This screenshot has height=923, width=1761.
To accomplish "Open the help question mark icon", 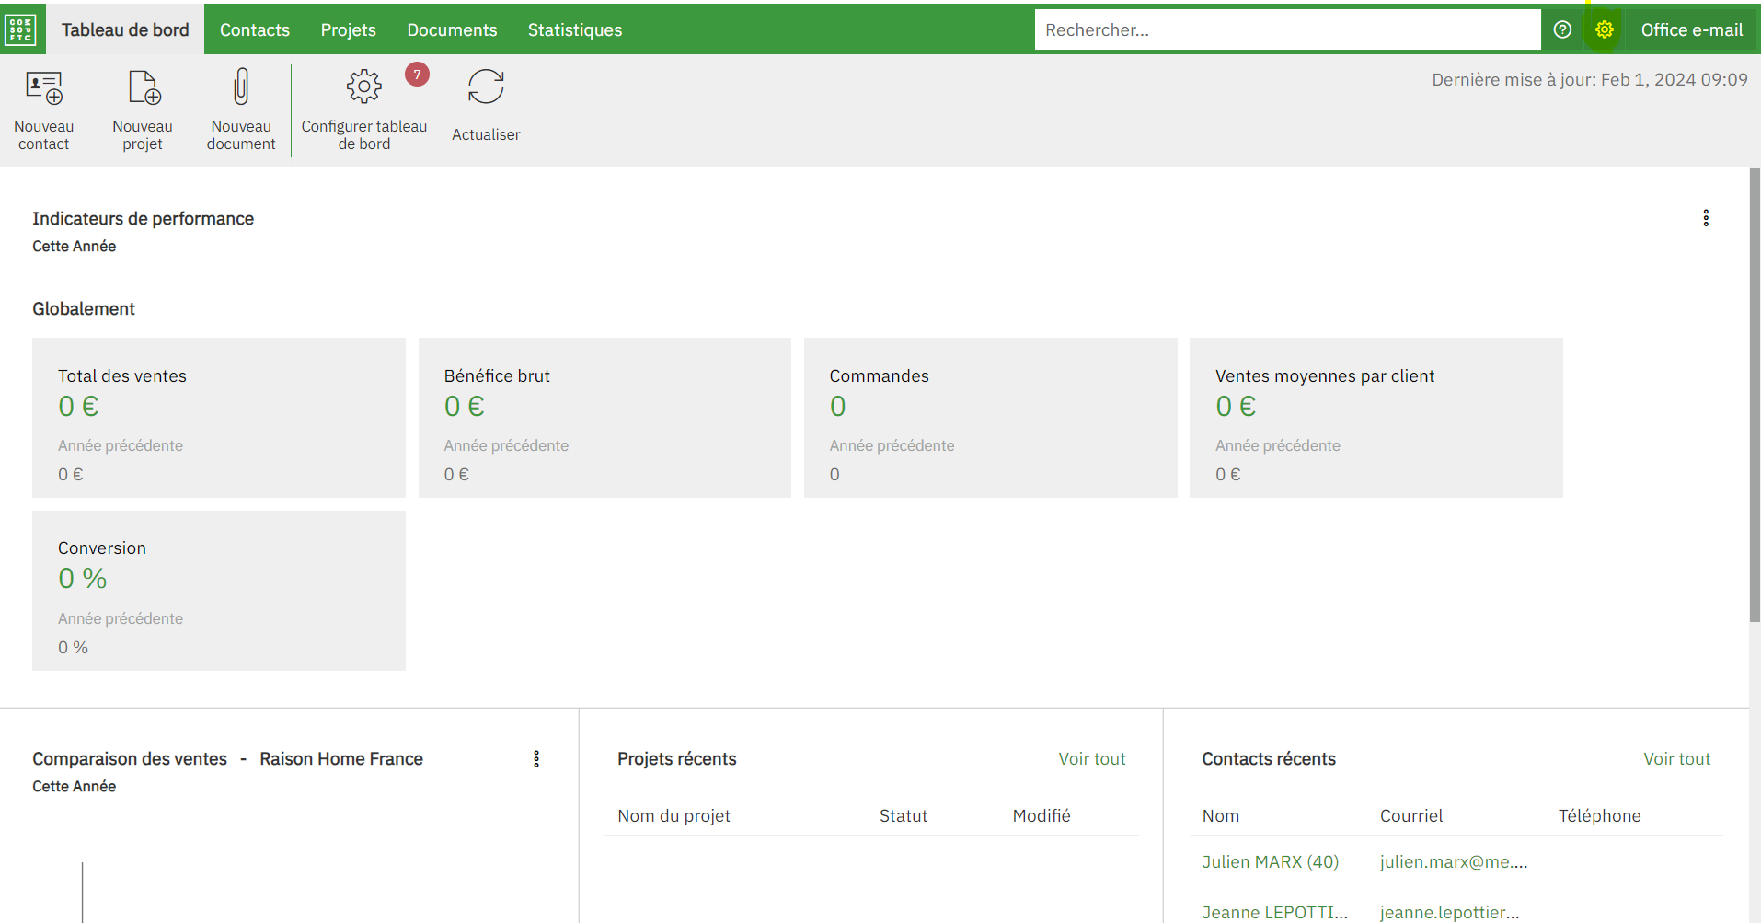I will click(1562, 29).
